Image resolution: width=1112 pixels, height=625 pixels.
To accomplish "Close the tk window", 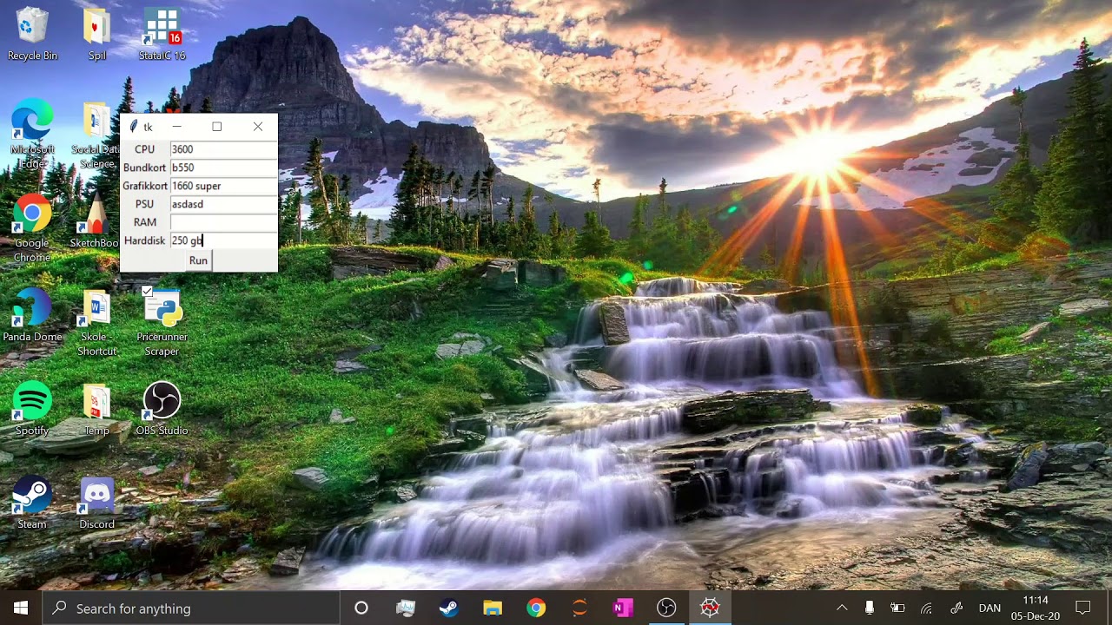I will pos(258,127).
